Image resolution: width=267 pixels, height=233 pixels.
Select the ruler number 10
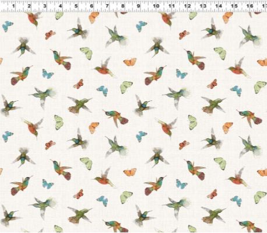point(156,6)
